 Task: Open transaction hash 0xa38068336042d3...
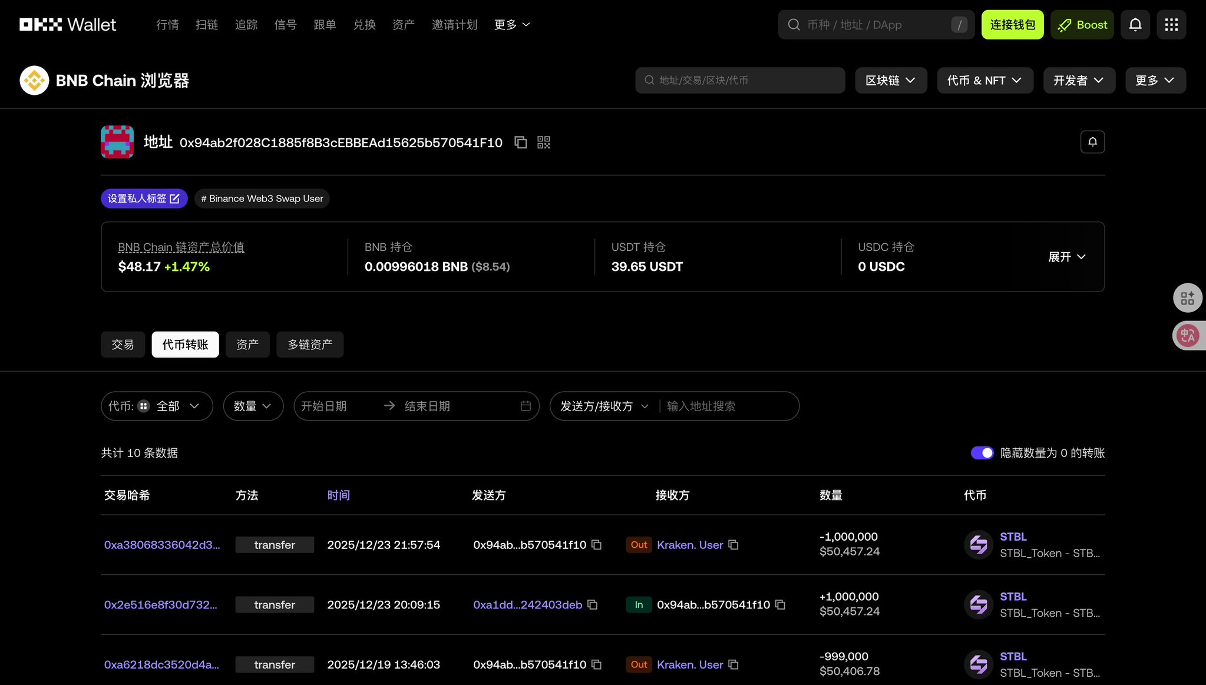coord(162,545)
